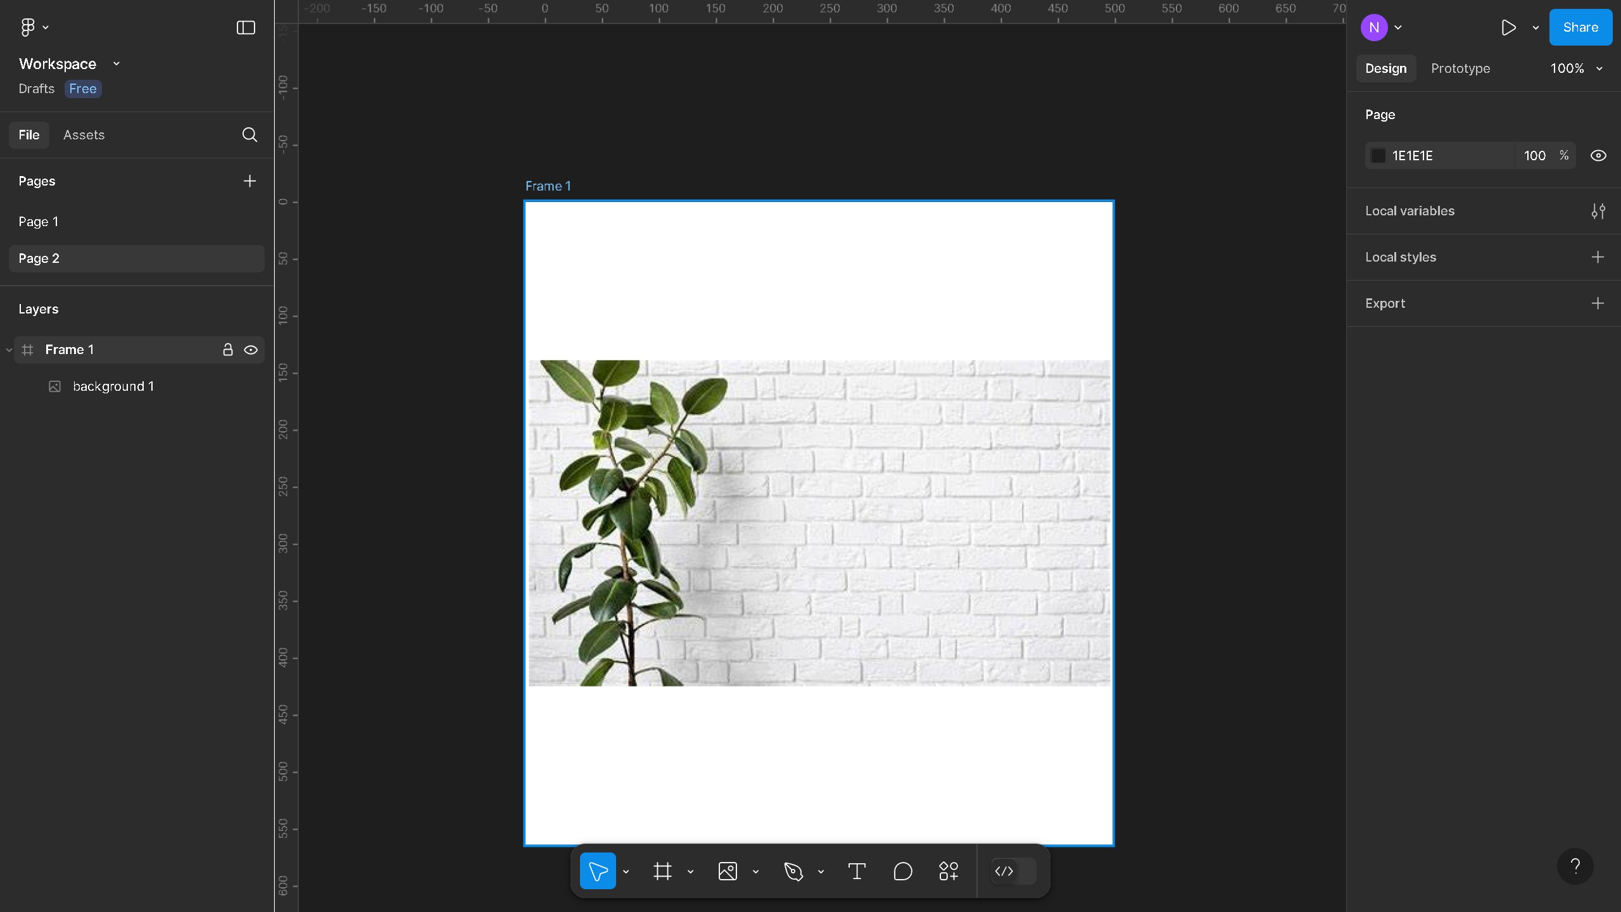
Task: Open the Workspace dropdown
Action: point(116,63)
